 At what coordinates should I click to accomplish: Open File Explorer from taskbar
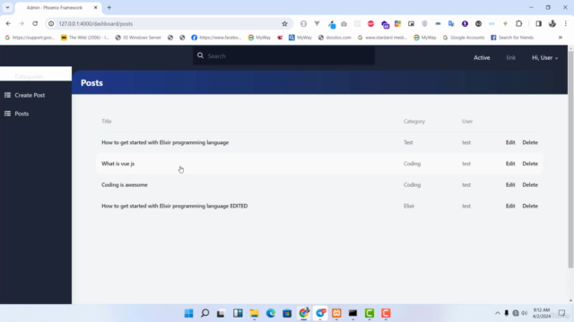point(254,313)
